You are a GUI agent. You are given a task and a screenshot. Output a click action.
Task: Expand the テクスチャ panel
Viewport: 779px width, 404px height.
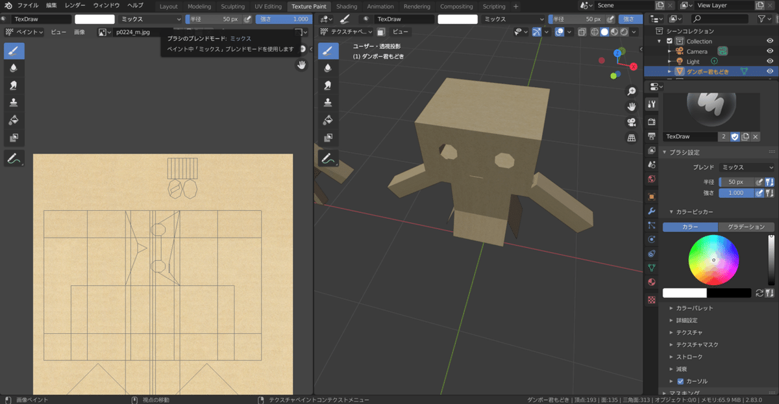pos(688,333)
